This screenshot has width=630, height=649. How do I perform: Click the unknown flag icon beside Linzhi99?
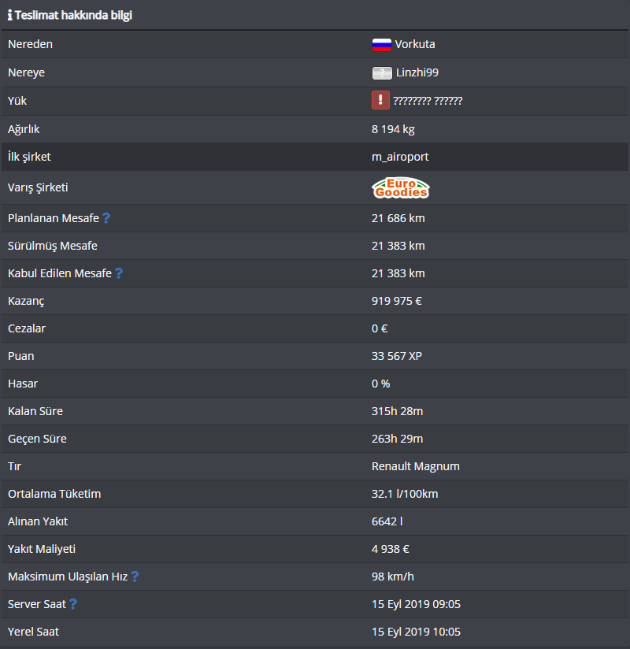coord(382,72)
